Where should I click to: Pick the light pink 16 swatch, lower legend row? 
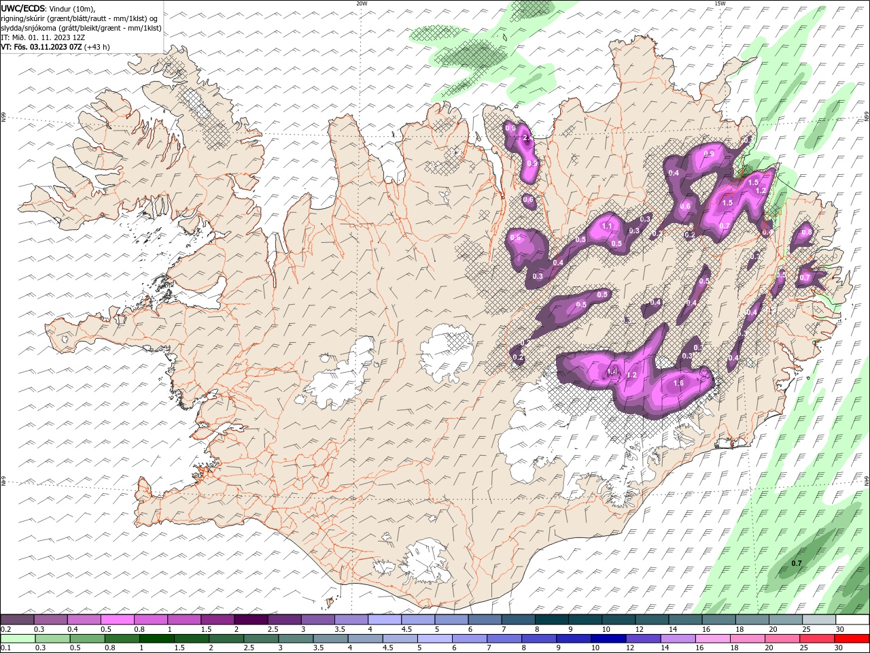713,639
